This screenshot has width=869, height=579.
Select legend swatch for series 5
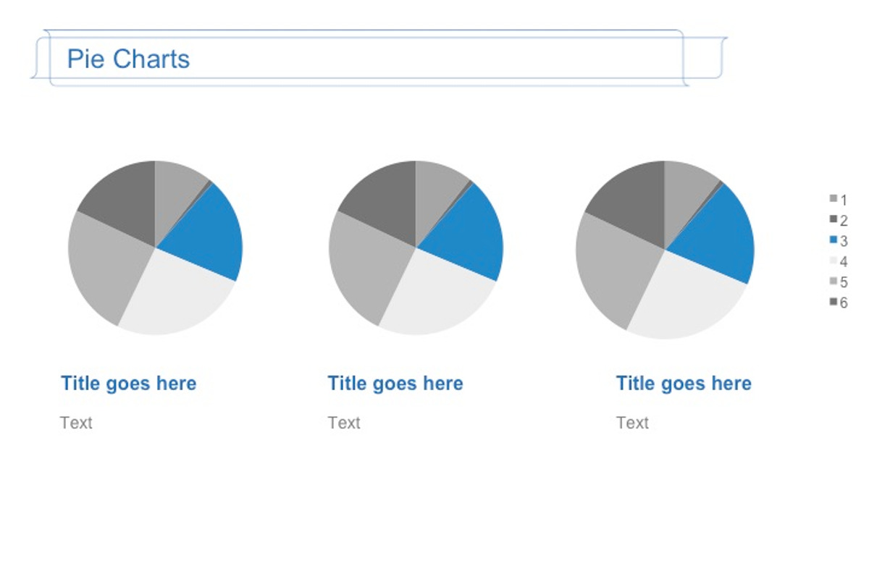coord(834,281)
